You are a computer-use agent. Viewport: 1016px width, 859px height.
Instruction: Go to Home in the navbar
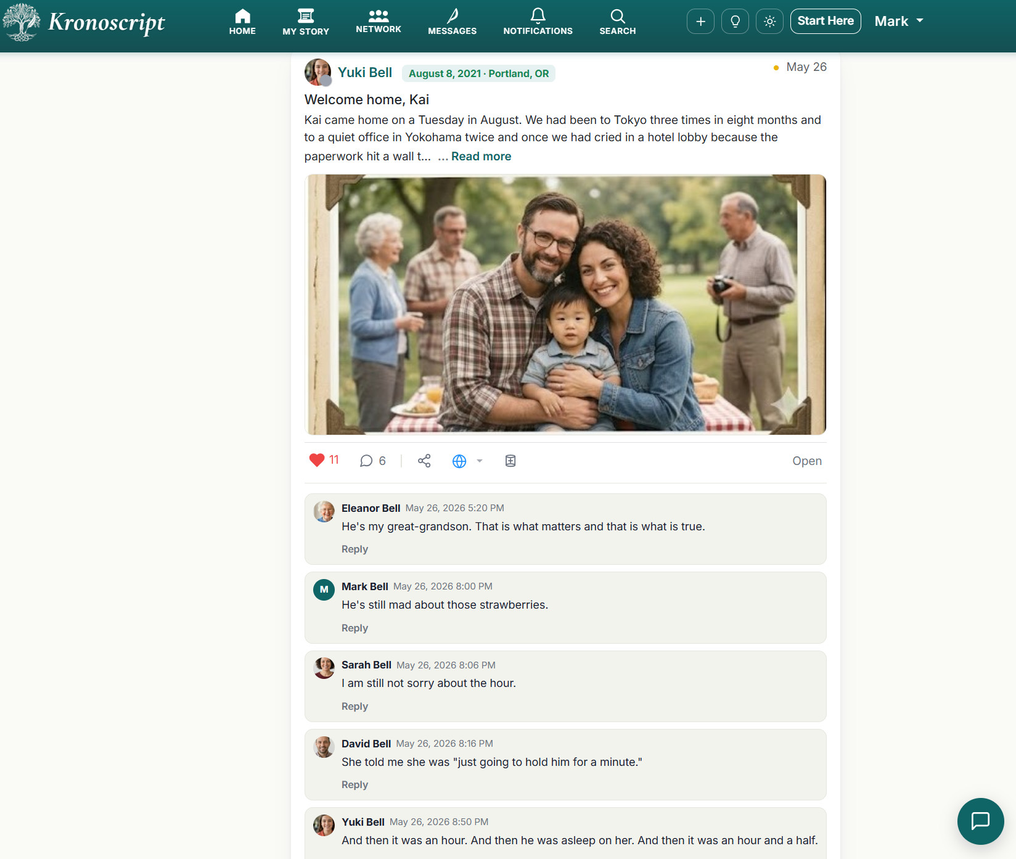[x=242, y=22]
